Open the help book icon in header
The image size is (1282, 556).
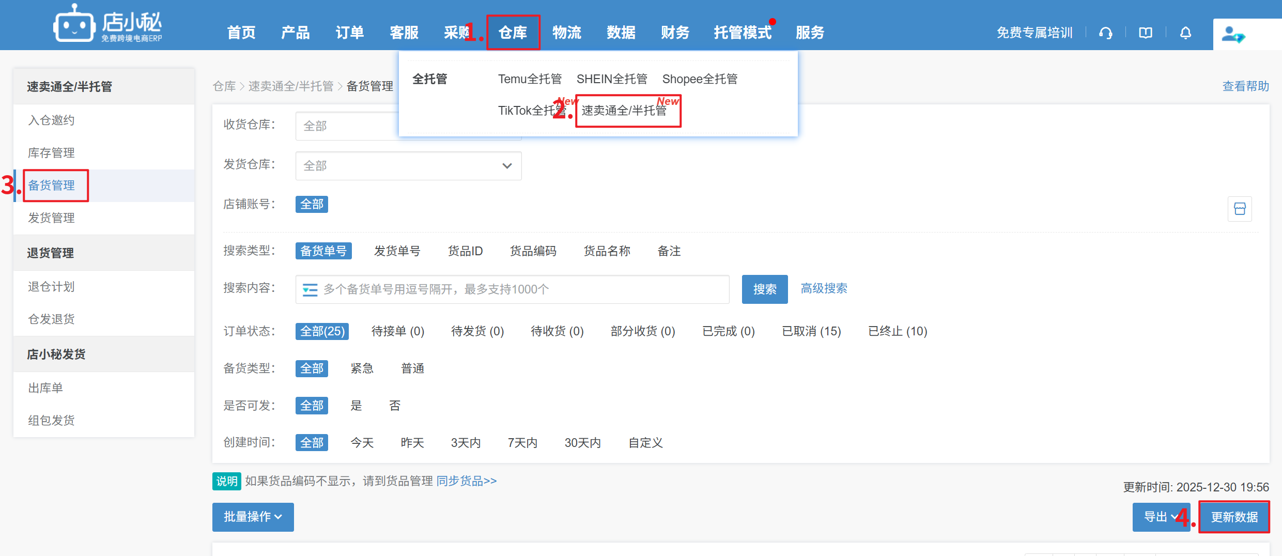pos(1146,33)
